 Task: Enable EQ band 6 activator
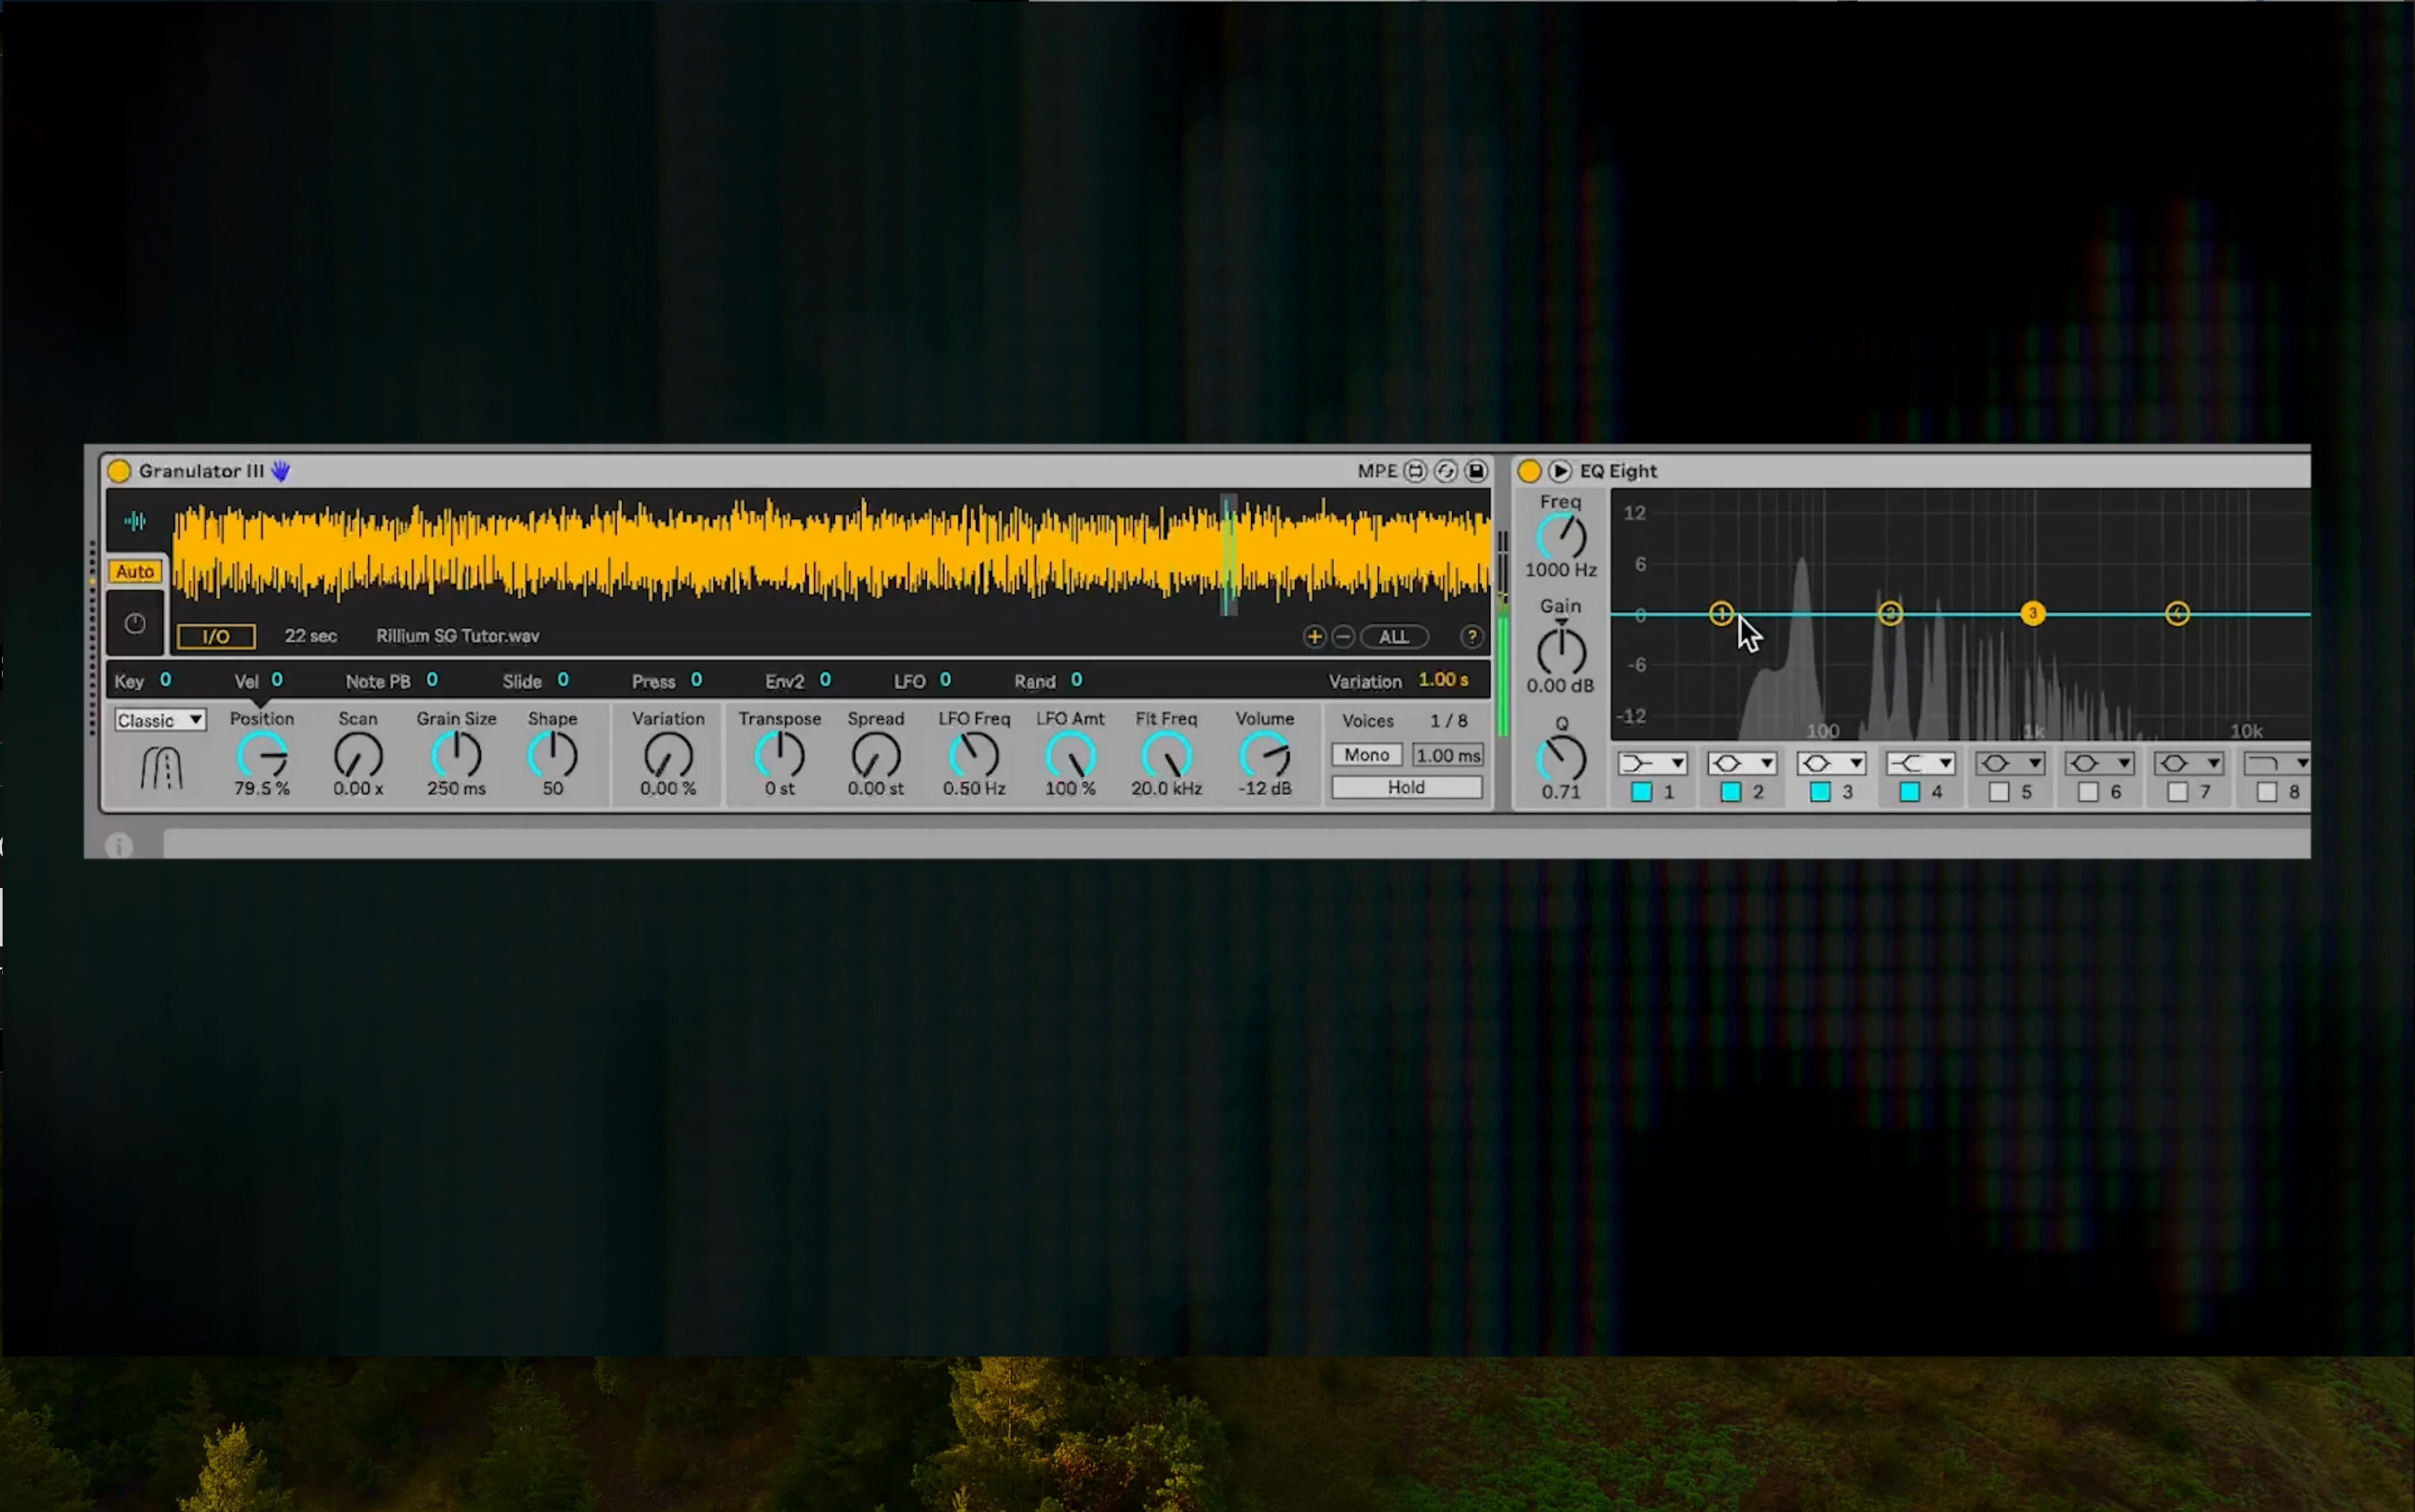pos(2088,792)
